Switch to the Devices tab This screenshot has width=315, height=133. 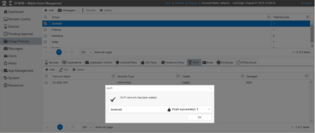pyautogui.click(x=52, y=62)
